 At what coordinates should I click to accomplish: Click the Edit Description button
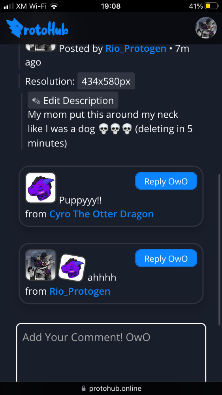pos(73,100)
